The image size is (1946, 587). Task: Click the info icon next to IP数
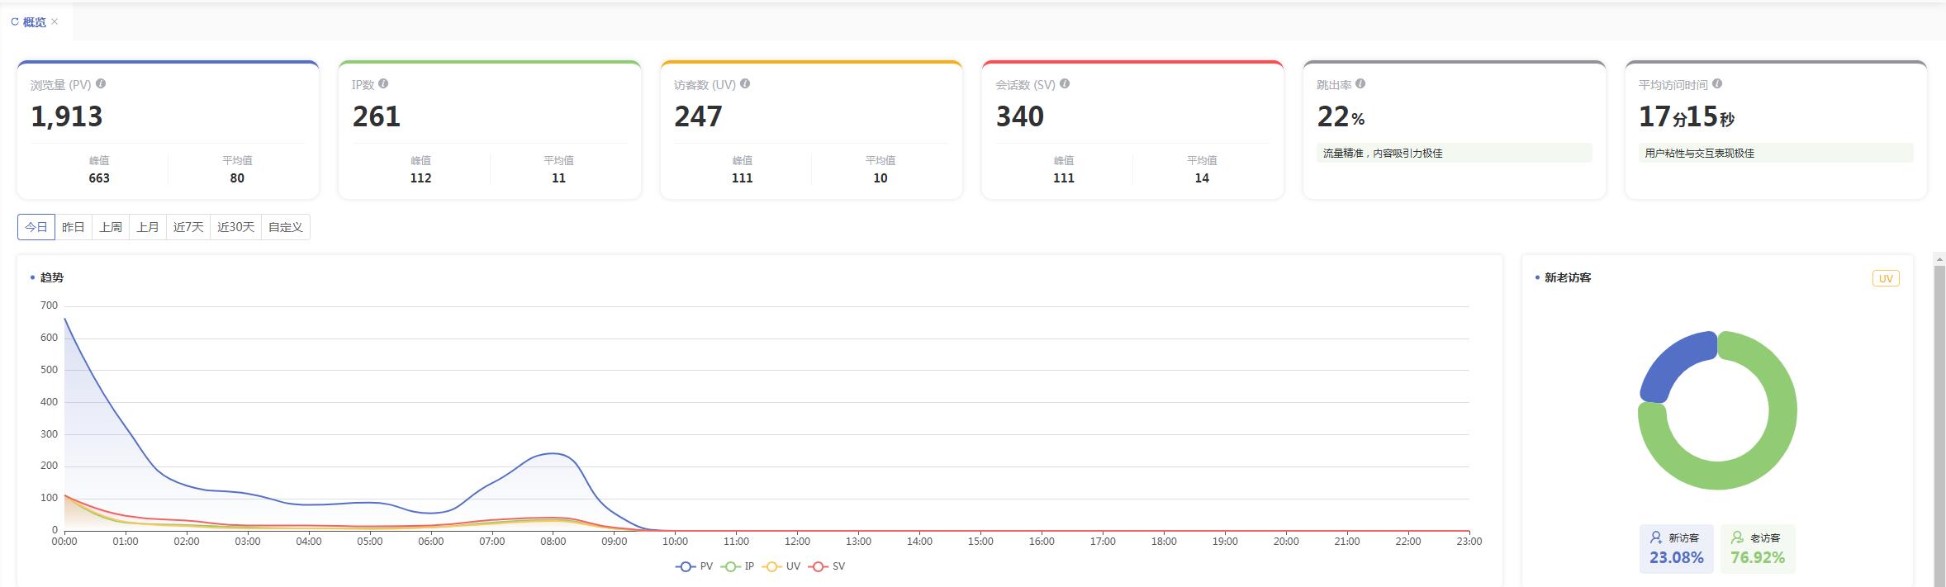tap(383, 83)
